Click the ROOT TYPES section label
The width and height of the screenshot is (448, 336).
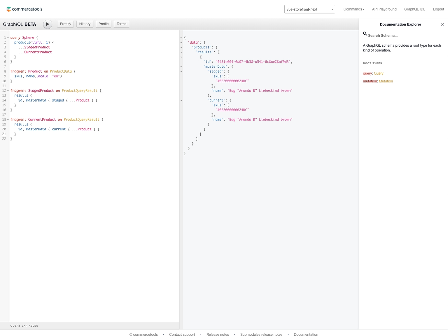372,63
